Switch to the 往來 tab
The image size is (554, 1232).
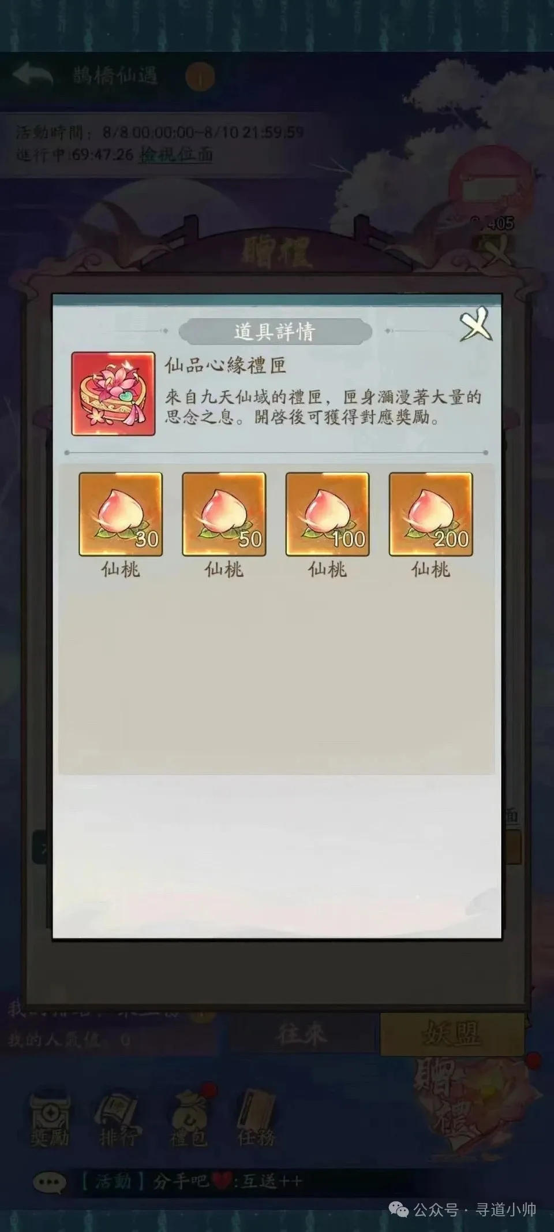[301, 1033]
